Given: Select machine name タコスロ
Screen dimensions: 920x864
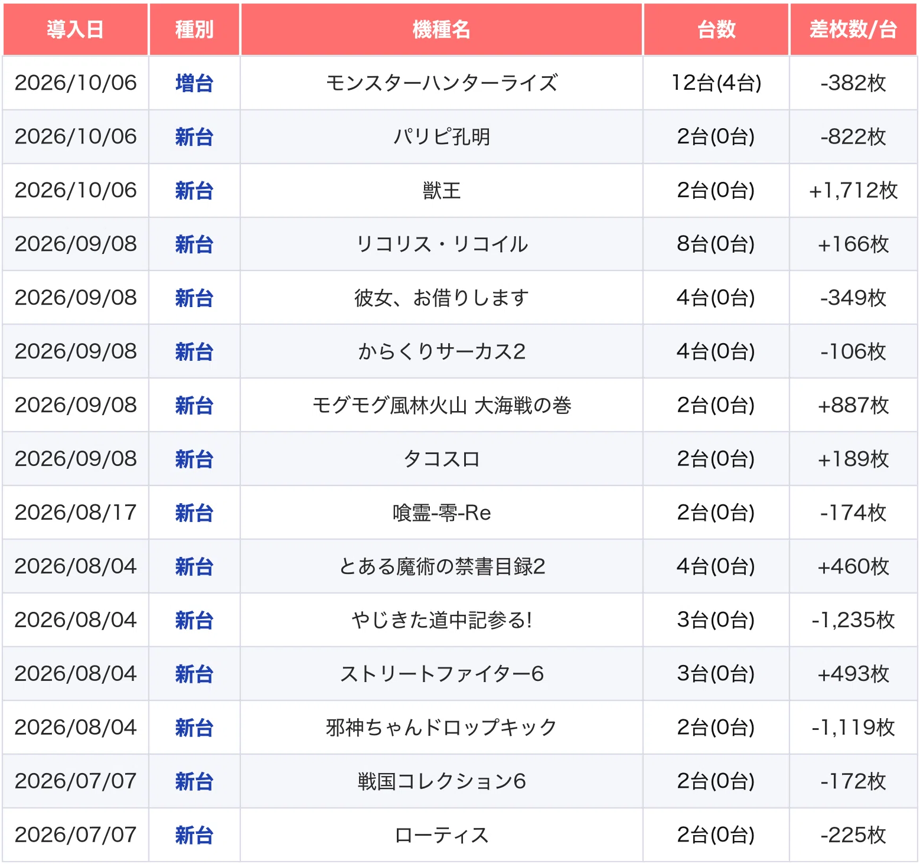Looking at the screenshot, I should 442,459.
